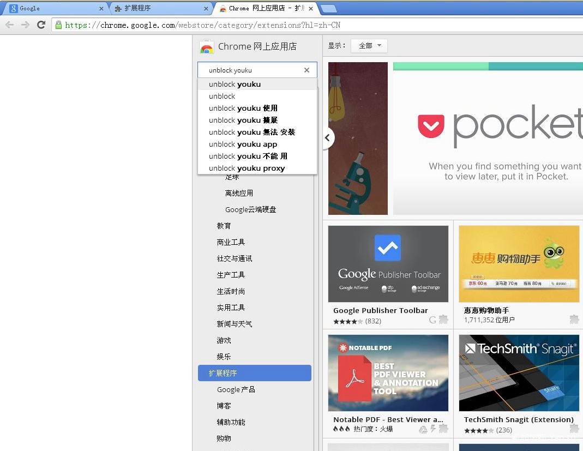Click the search input field
This screenshot has width=583, height=451.
point(251,70)
